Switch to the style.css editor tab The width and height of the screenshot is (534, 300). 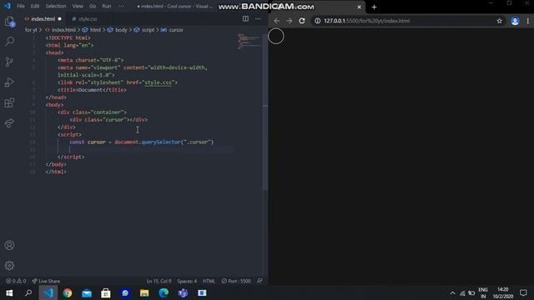click(87, 19)
